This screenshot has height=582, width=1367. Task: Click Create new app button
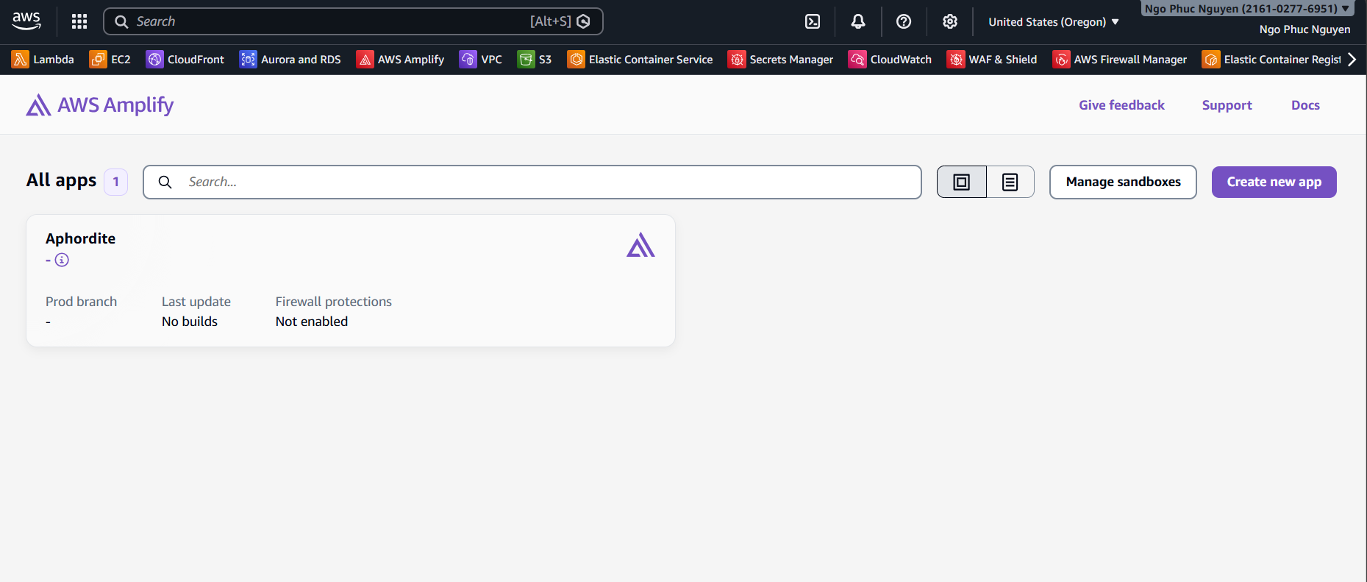click(1274, 182)
